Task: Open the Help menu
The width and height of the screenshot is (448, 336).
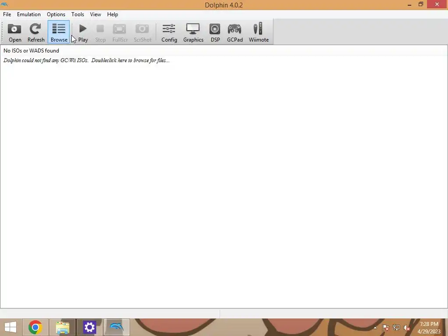Action: 112,14
